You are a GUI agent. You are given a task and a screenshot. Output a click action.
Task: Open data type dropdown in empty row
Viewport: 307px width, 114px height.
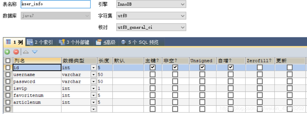(x=94, y=109)
